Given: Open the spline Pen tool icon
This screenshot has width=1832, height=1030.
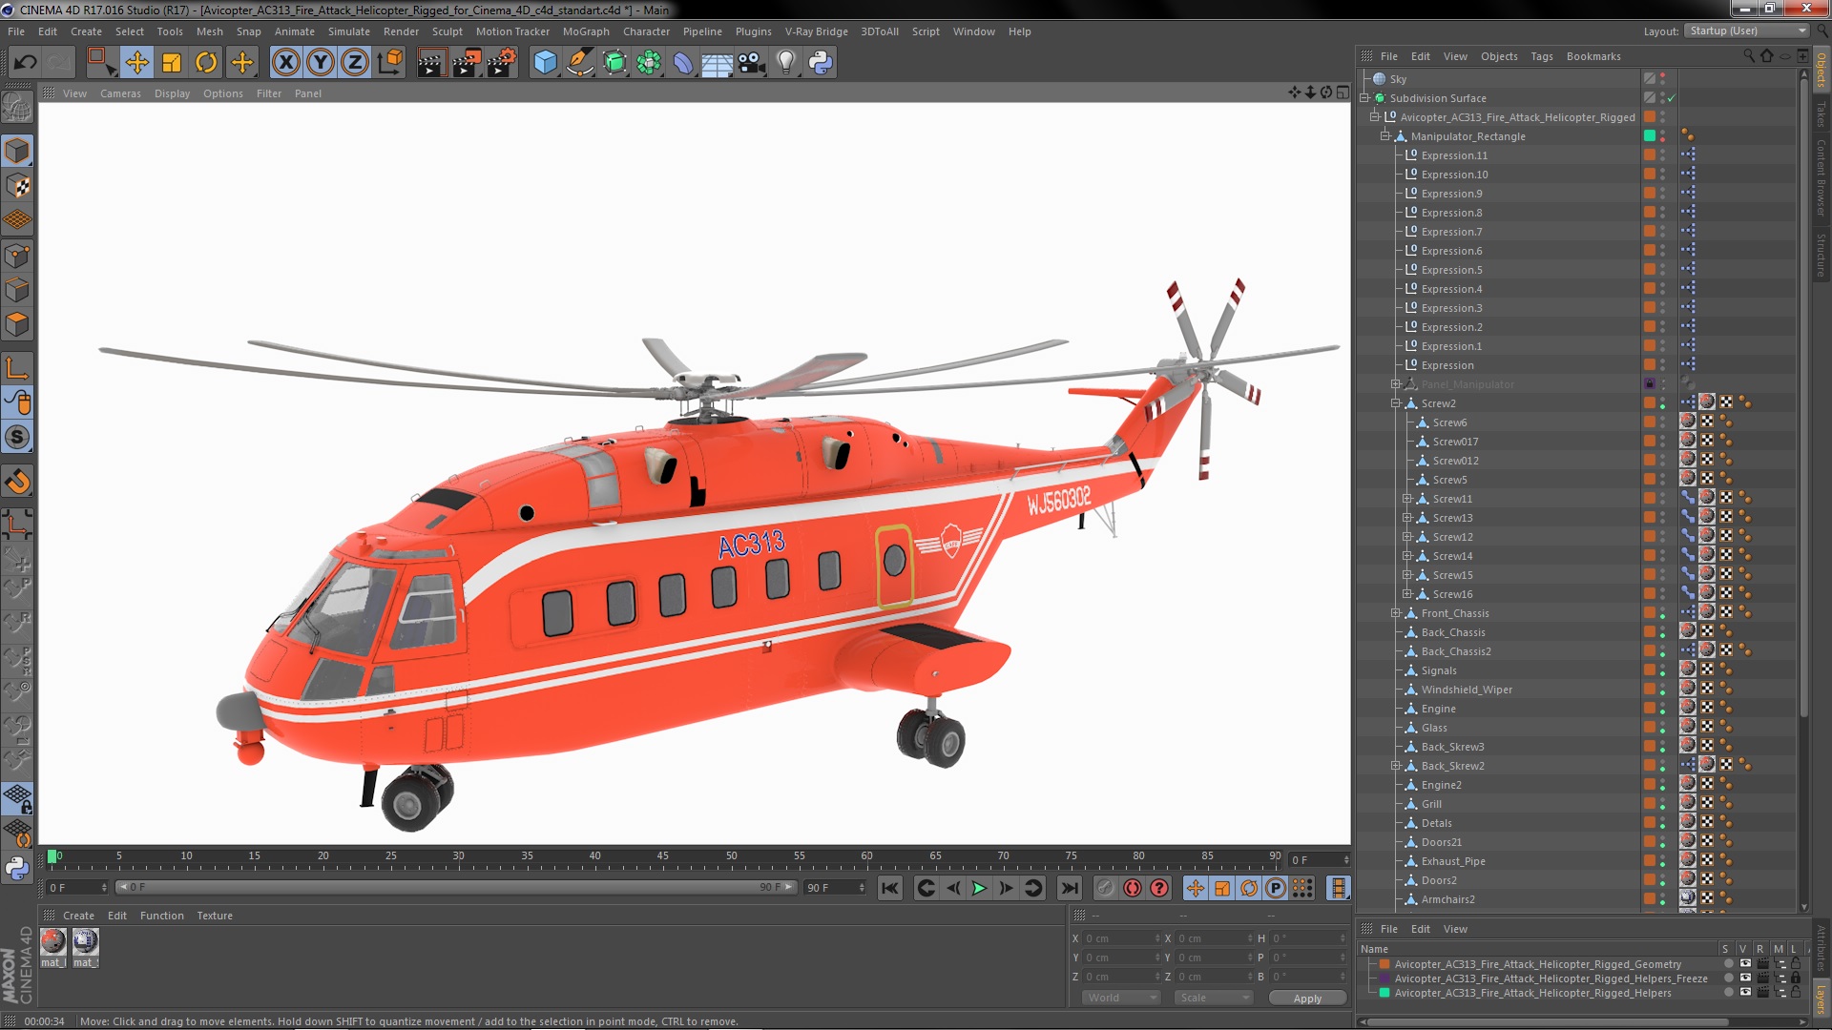Looking at the screenshot, I should [579, 63].
